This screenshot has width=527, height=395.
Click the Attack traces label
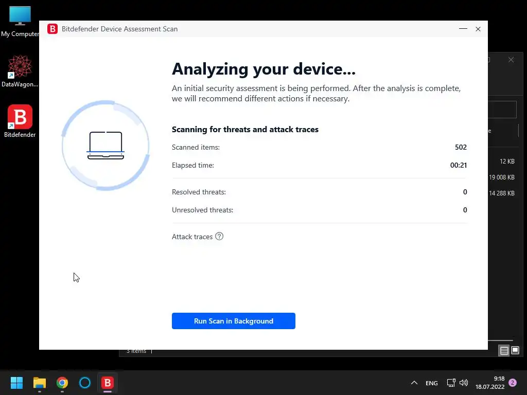click(192, 237)
